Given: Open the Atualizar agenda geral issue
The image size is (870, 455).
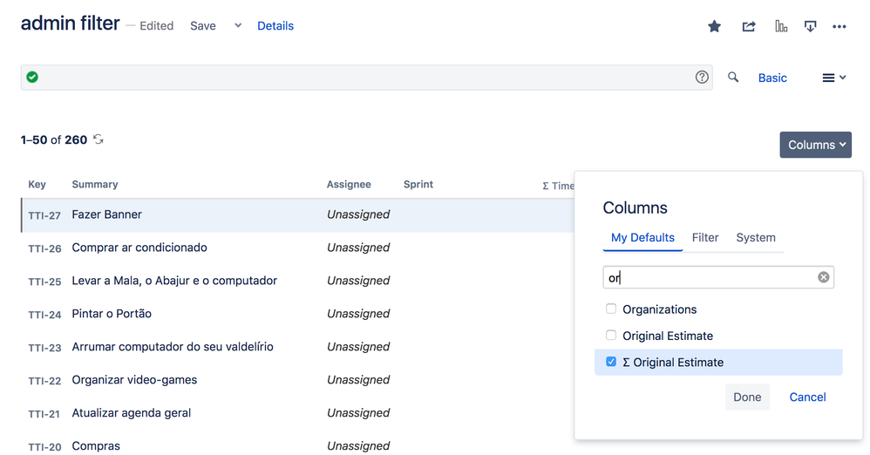Looking at the screenshot, I should point(131,413).
